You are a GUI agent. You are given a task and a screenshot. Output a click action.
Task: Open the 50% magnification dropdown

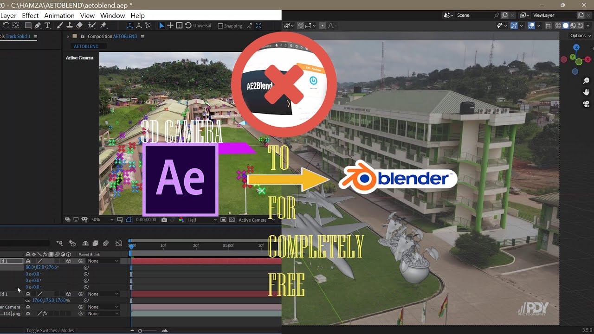point(102,220)
